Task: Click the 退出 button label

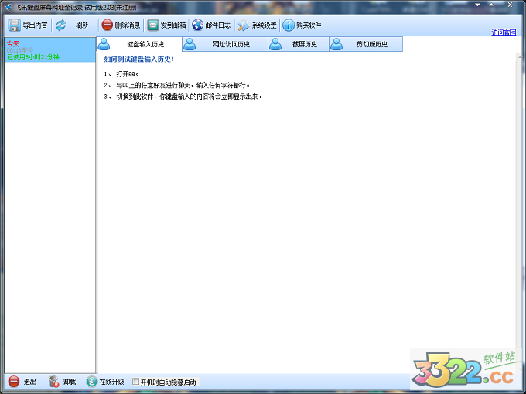Action: 30,382
